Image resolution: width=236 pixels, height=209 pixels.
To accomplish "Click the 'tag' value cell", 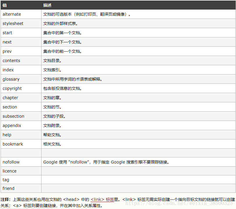I will point(21,180).
